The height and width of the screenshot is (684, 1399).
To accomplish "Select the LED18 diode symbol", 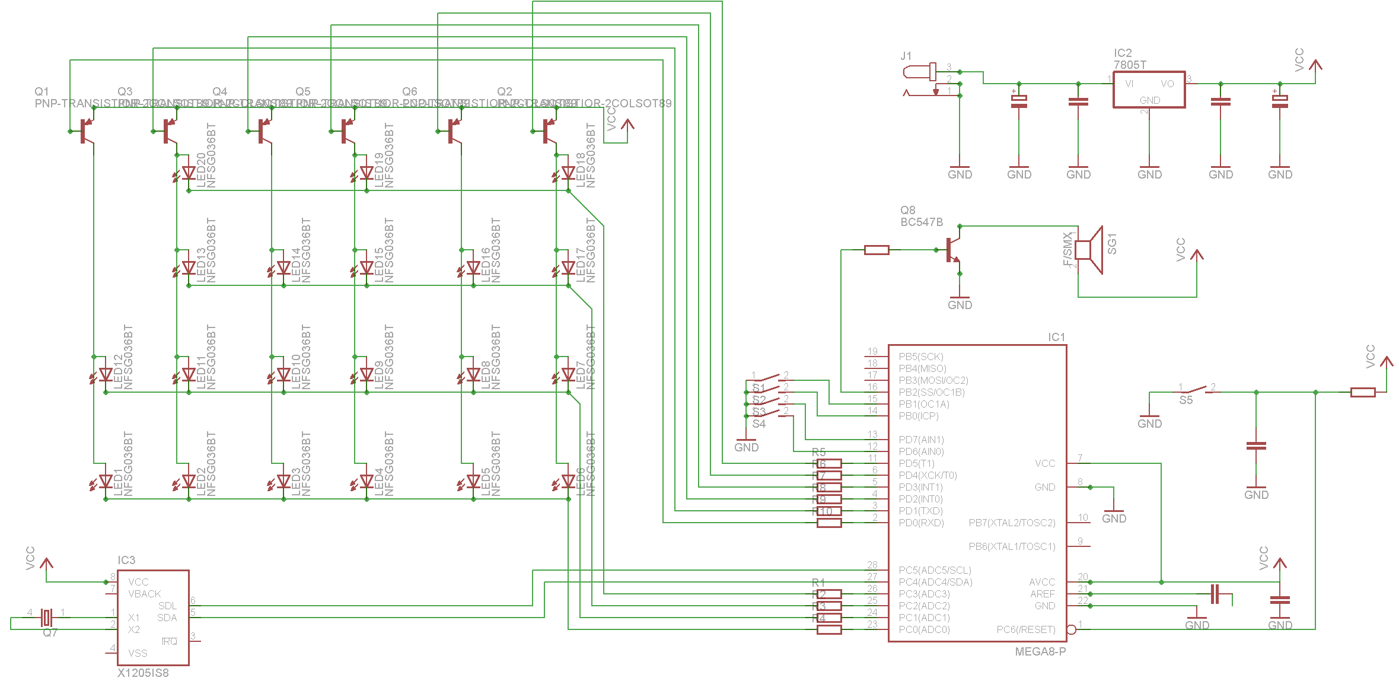I will 568,173.
